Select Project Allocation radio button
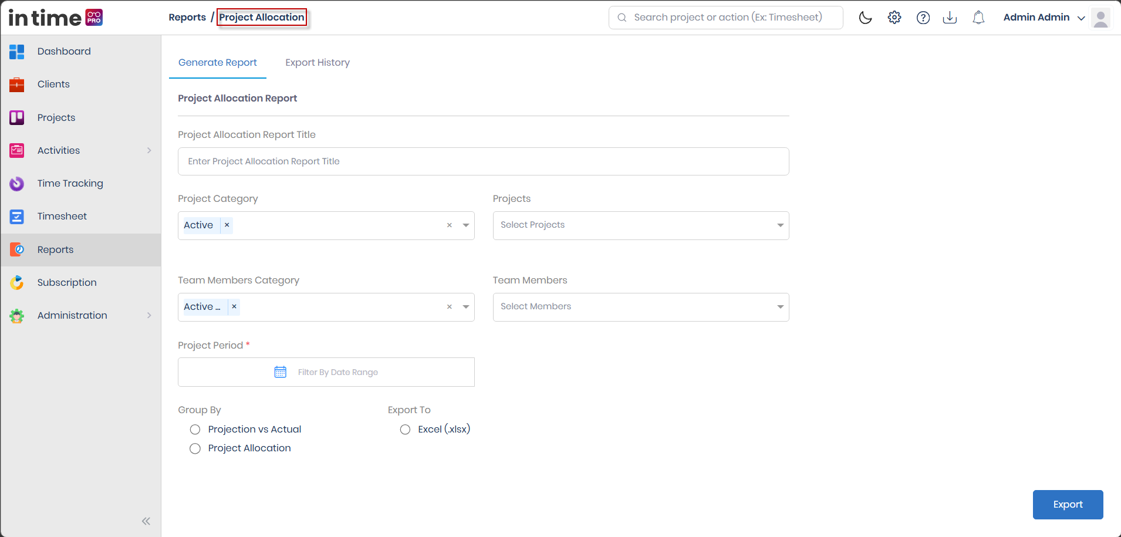1121x537 pixels. tap(195, 448)
